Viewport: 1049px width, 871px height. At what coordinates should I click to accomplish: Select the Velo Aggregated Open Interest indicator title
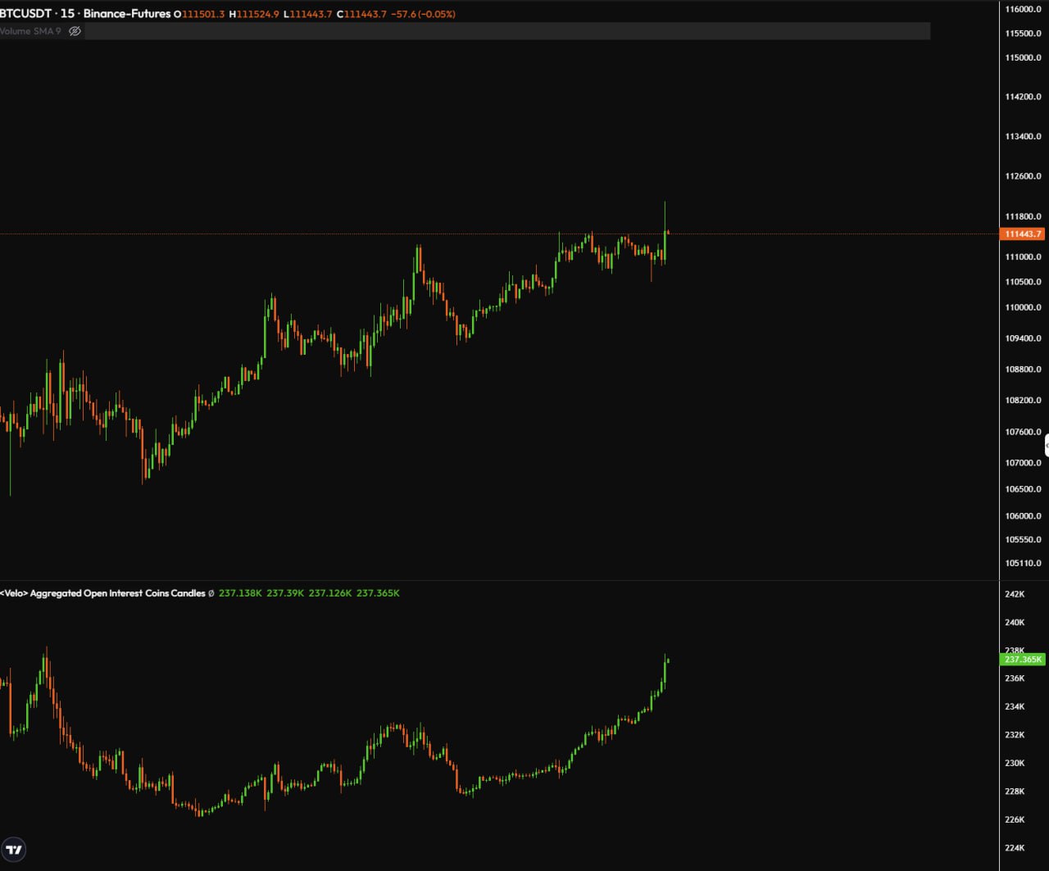(x=103, y=593)
